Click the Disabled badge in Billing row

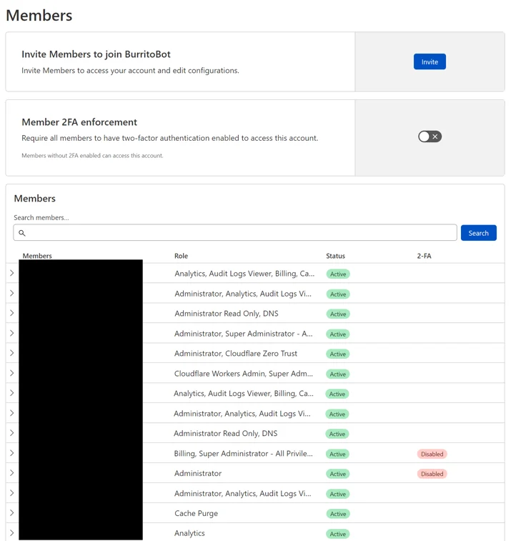click(432, 454)
